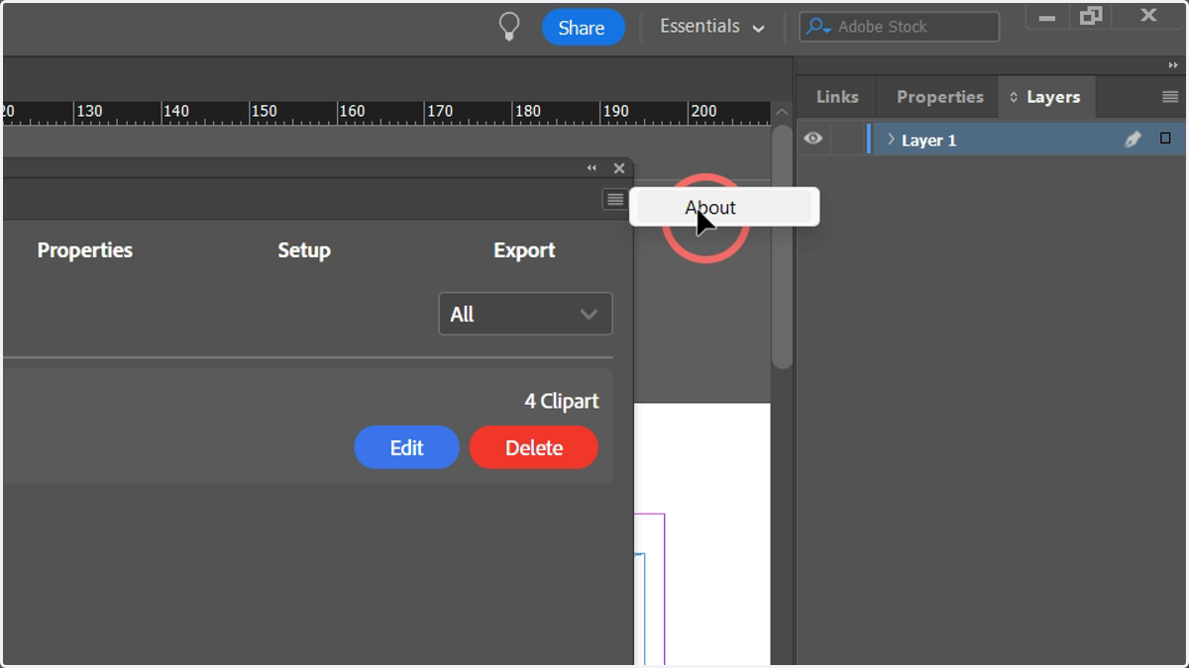The image size is (1189, 668).
Task: Open the floating panel's hamburger menu
Action: point(614,200)
